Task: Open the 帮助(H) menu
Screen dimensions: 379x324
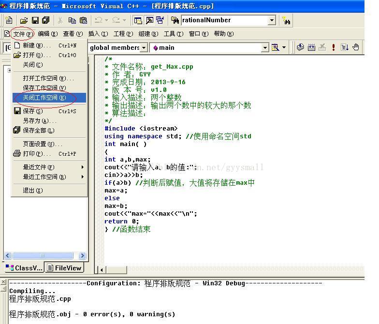Action: tap(223, 34)
